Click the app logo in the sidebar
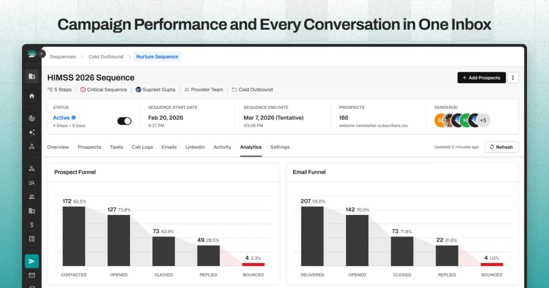Screen dimensions: 549x288 tap(32, 54)
